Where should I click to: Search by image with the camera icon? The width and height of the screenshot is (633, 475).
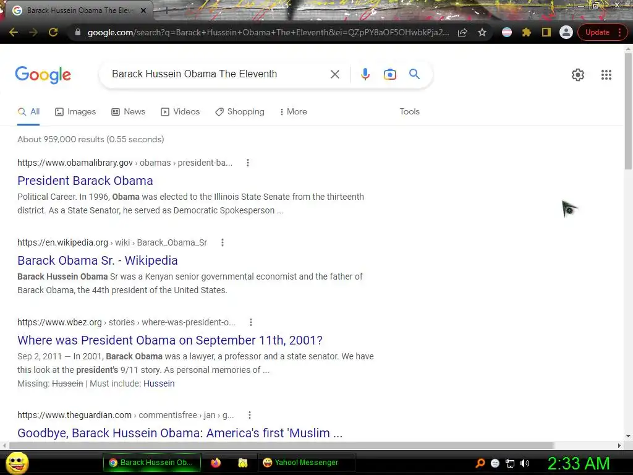click(x=390, y=74)
